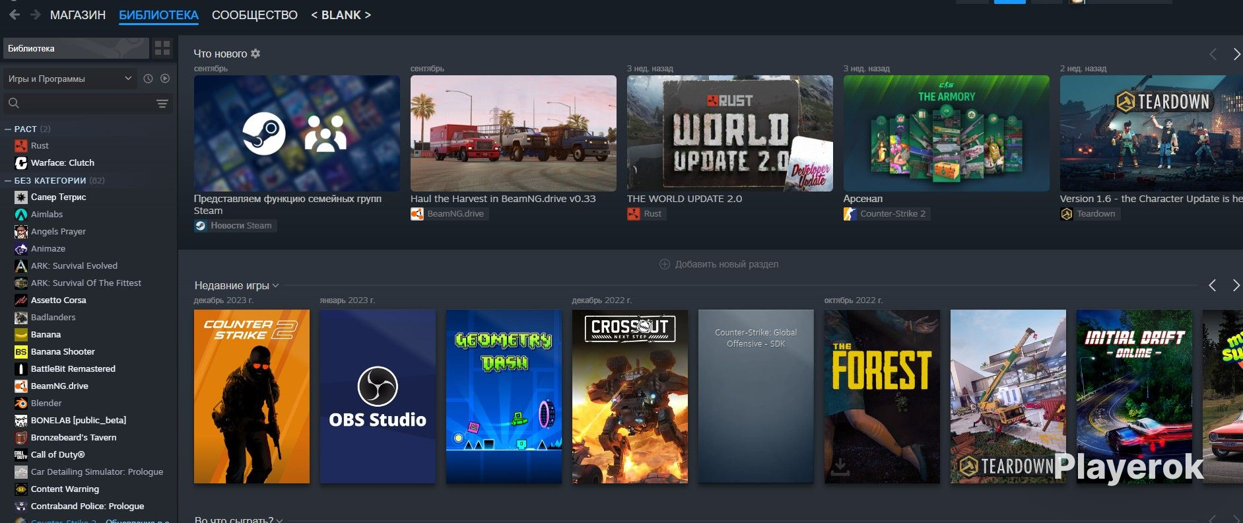
Task: Show previous What's New items
Action: 1213,54
